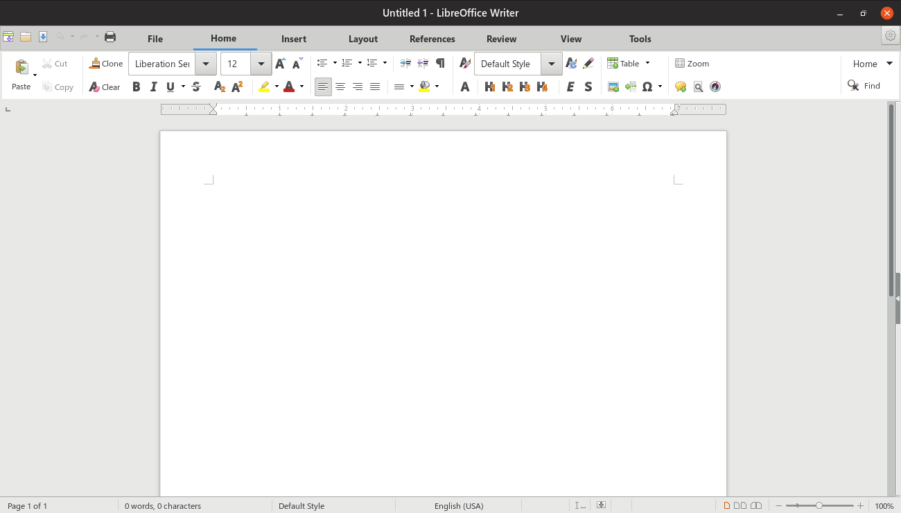Insert special character Omega symbol

click(x=647, y=87)
